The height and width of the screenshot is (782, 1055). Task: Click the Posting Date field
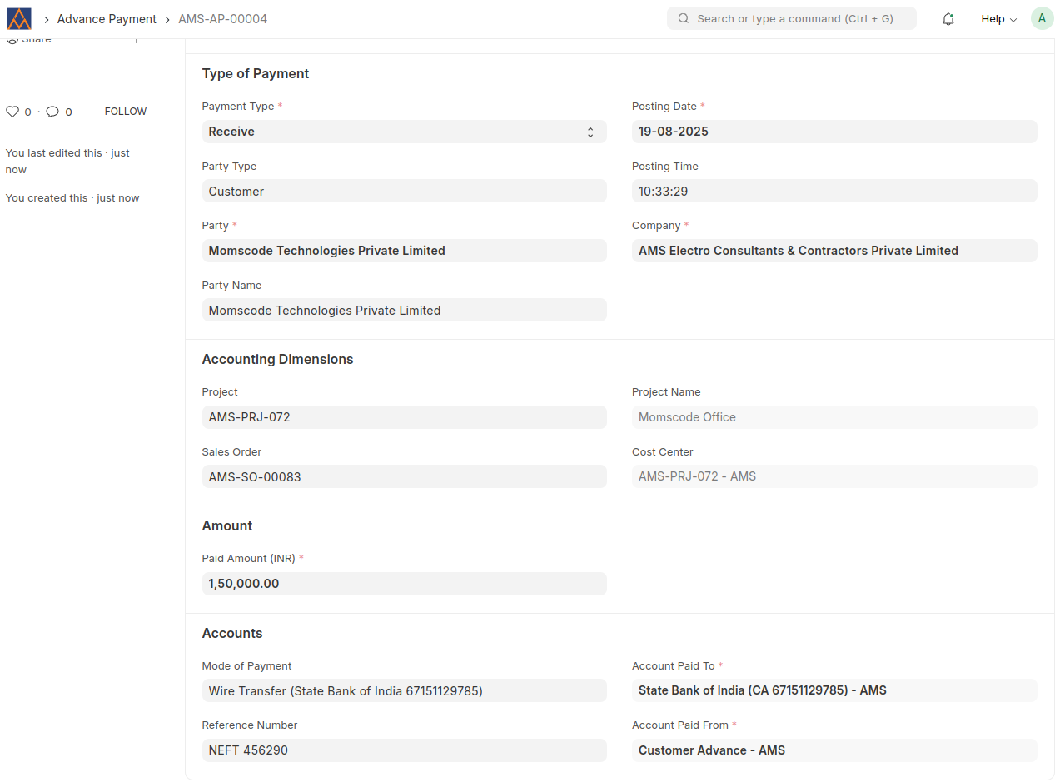[834, 132]
